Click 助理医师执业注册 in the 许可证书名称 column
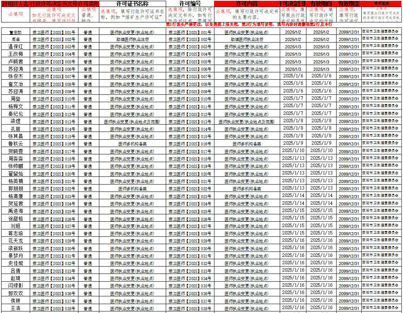The height and width of the screenshot is (313, 403). coord(132,39)
